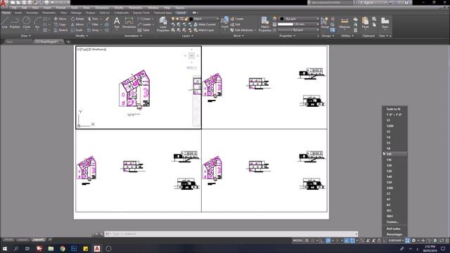Viewport: 450px width, 253px height.
Task: Click the Paste tool
Action: tap(365, 22)
